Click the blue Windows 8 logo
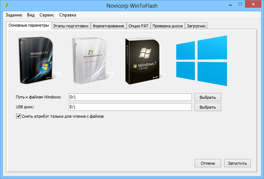The image size is (264, 179). (202, 61)
